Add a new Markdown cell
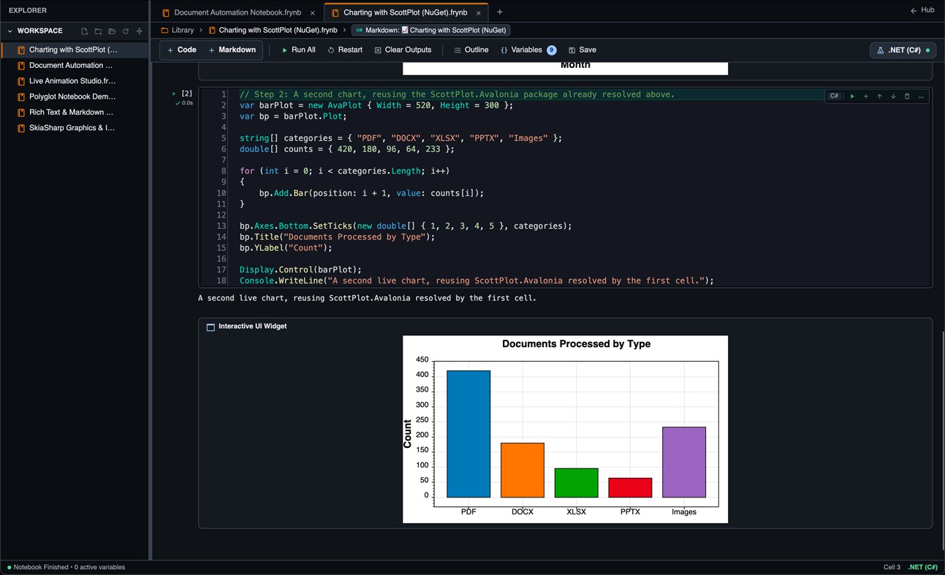The height and width of the screenshot is (575, 945). coord(232,50)
